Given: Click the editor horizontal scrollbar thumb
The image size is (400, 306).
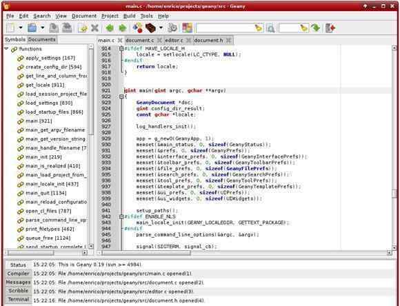Looking at the screenshot, I should click(x=146, y=253).
